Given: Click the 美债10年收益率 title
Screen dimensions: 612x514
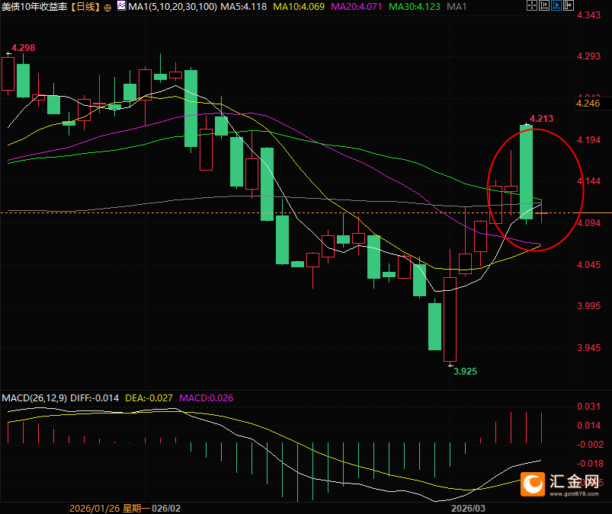Looking at the screenshot, I should click(x=34, y=7).
